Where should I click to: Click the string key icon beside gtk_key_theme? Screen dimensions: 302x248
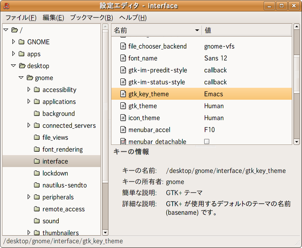tap(123, 94)
